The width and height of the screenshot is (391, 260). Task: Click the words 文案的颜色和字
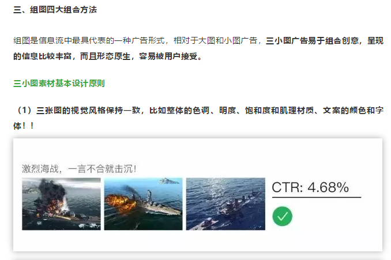pos(353,110)
